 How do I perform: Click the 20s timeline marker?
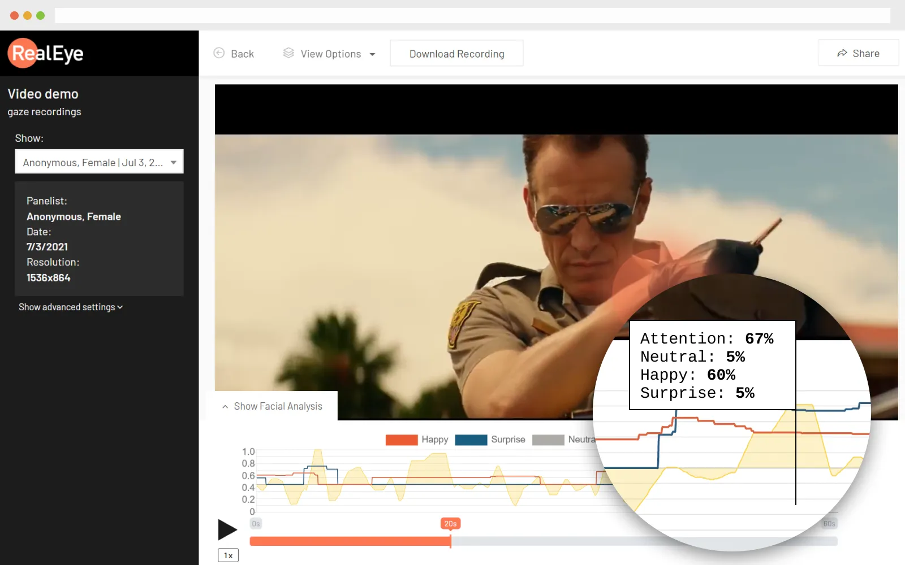coord(450,524)
